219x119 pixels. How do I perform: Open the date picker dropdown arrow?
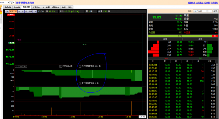click(x=206, y=11)
